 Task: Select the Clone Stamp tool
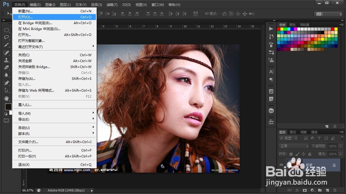6,60
